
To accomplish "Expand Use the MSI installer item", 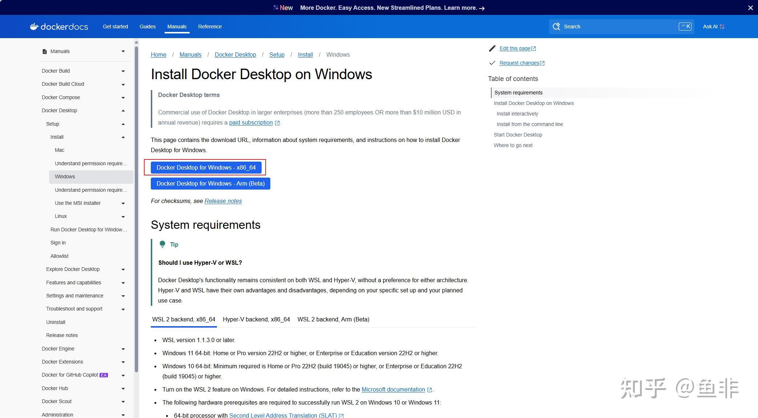I will pos(123,203).
